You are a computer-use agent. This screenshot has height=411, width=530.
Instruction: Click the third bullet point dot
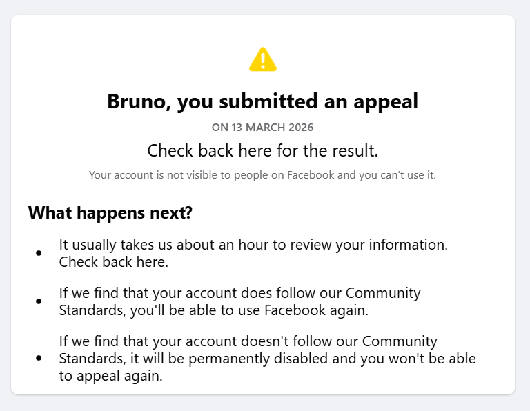coord(39,358)
